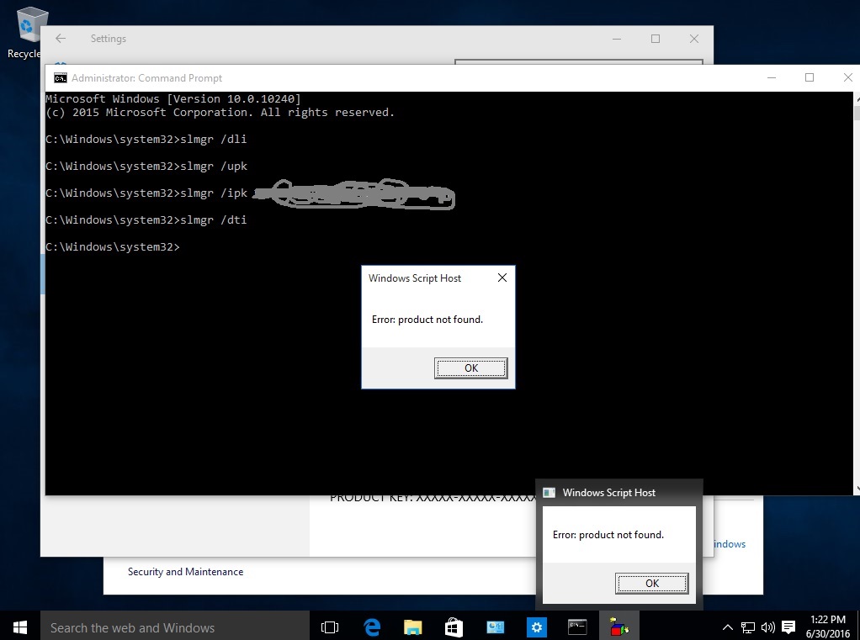Click the Settings window title text
The image size is (860, 640).
(109, 39)
